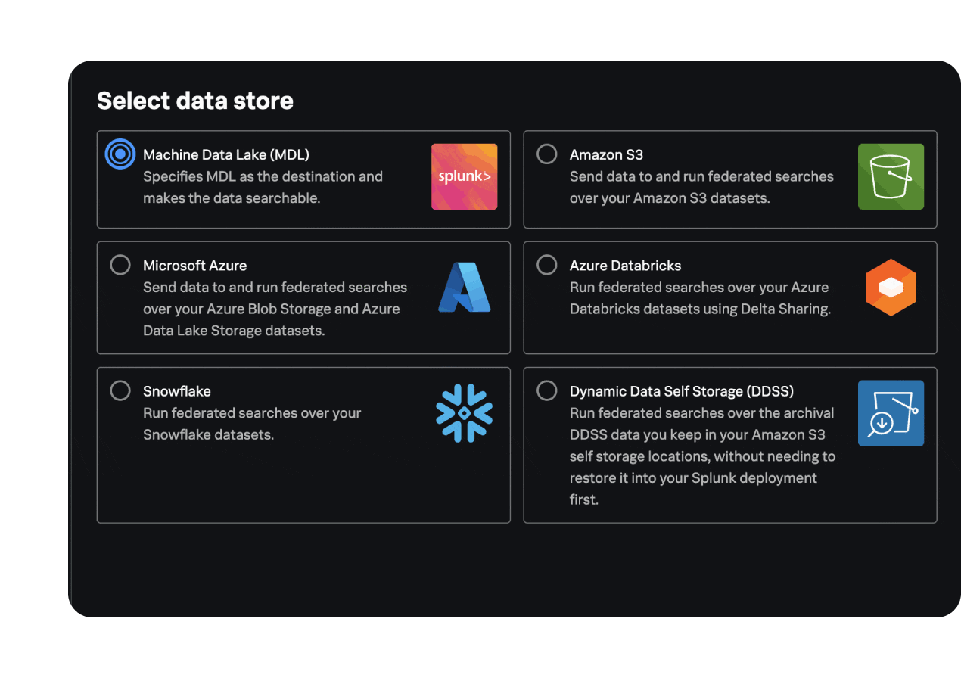This screenshot has width=961, height=678.
Task: Click the 'Select data store' heading
Action: 195,101
